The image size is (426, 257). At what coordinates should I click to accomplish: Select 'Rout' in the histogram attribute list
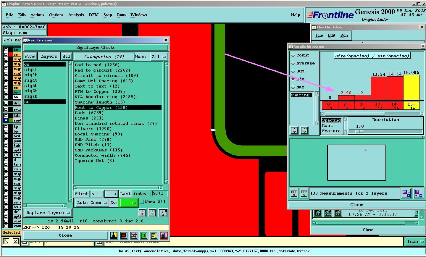click(x=327, y=126)
